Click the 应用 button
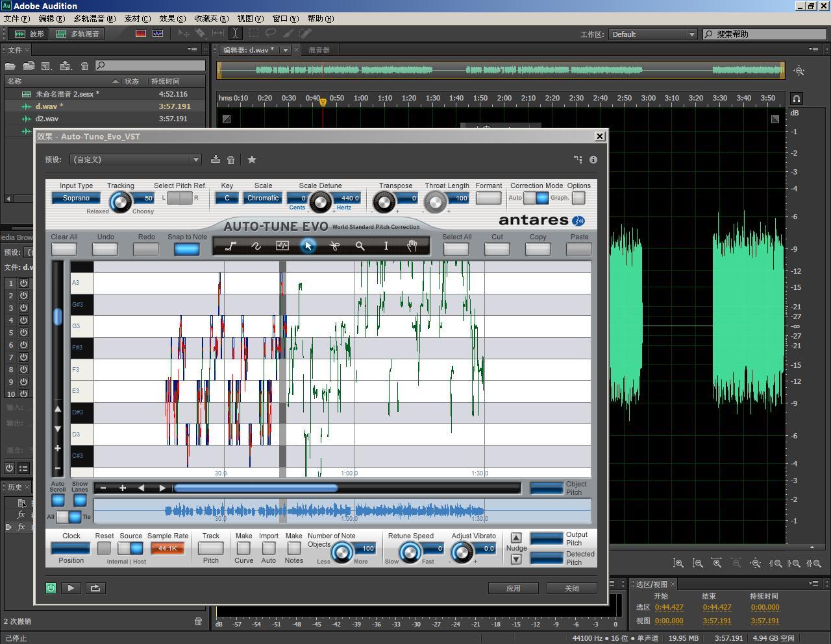 click(514, 588)
